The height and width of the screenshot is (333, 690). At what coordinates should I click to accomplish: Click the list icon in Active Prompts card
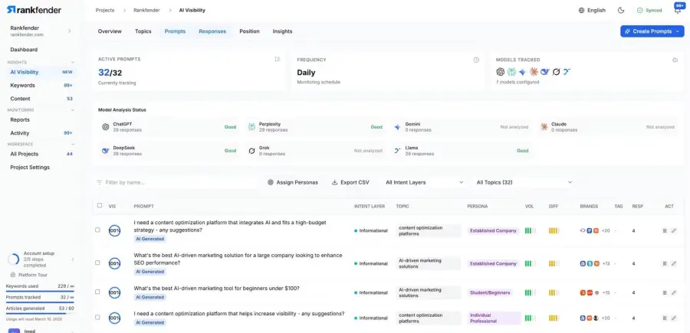pyautogui.click(x=278, y=59)
